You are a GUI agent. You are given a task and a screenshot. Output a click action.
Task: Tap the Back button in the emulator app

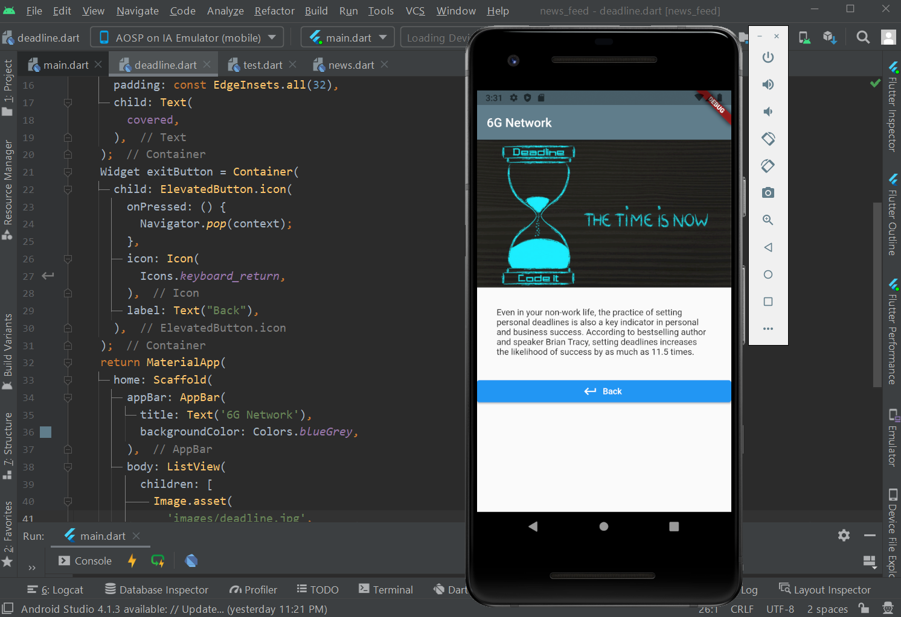(603, 391)
